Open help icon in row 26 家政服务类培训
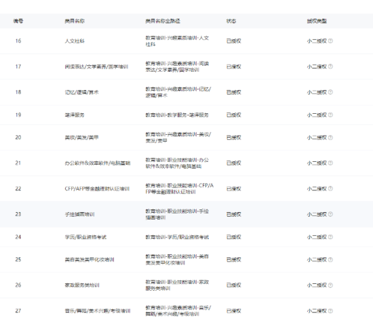This screenshot has width=373, height=332. click(330, 285)
